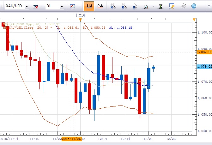Click the 12/14 date axis label
The image size is (212, 145).
pyautogui.click(x=125, y=139)
